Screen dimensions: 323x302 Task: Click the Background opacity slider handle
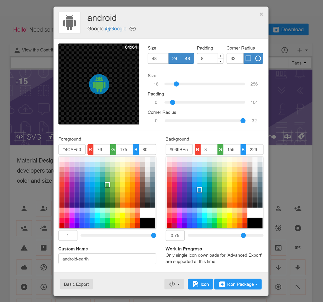coord(243,236)
